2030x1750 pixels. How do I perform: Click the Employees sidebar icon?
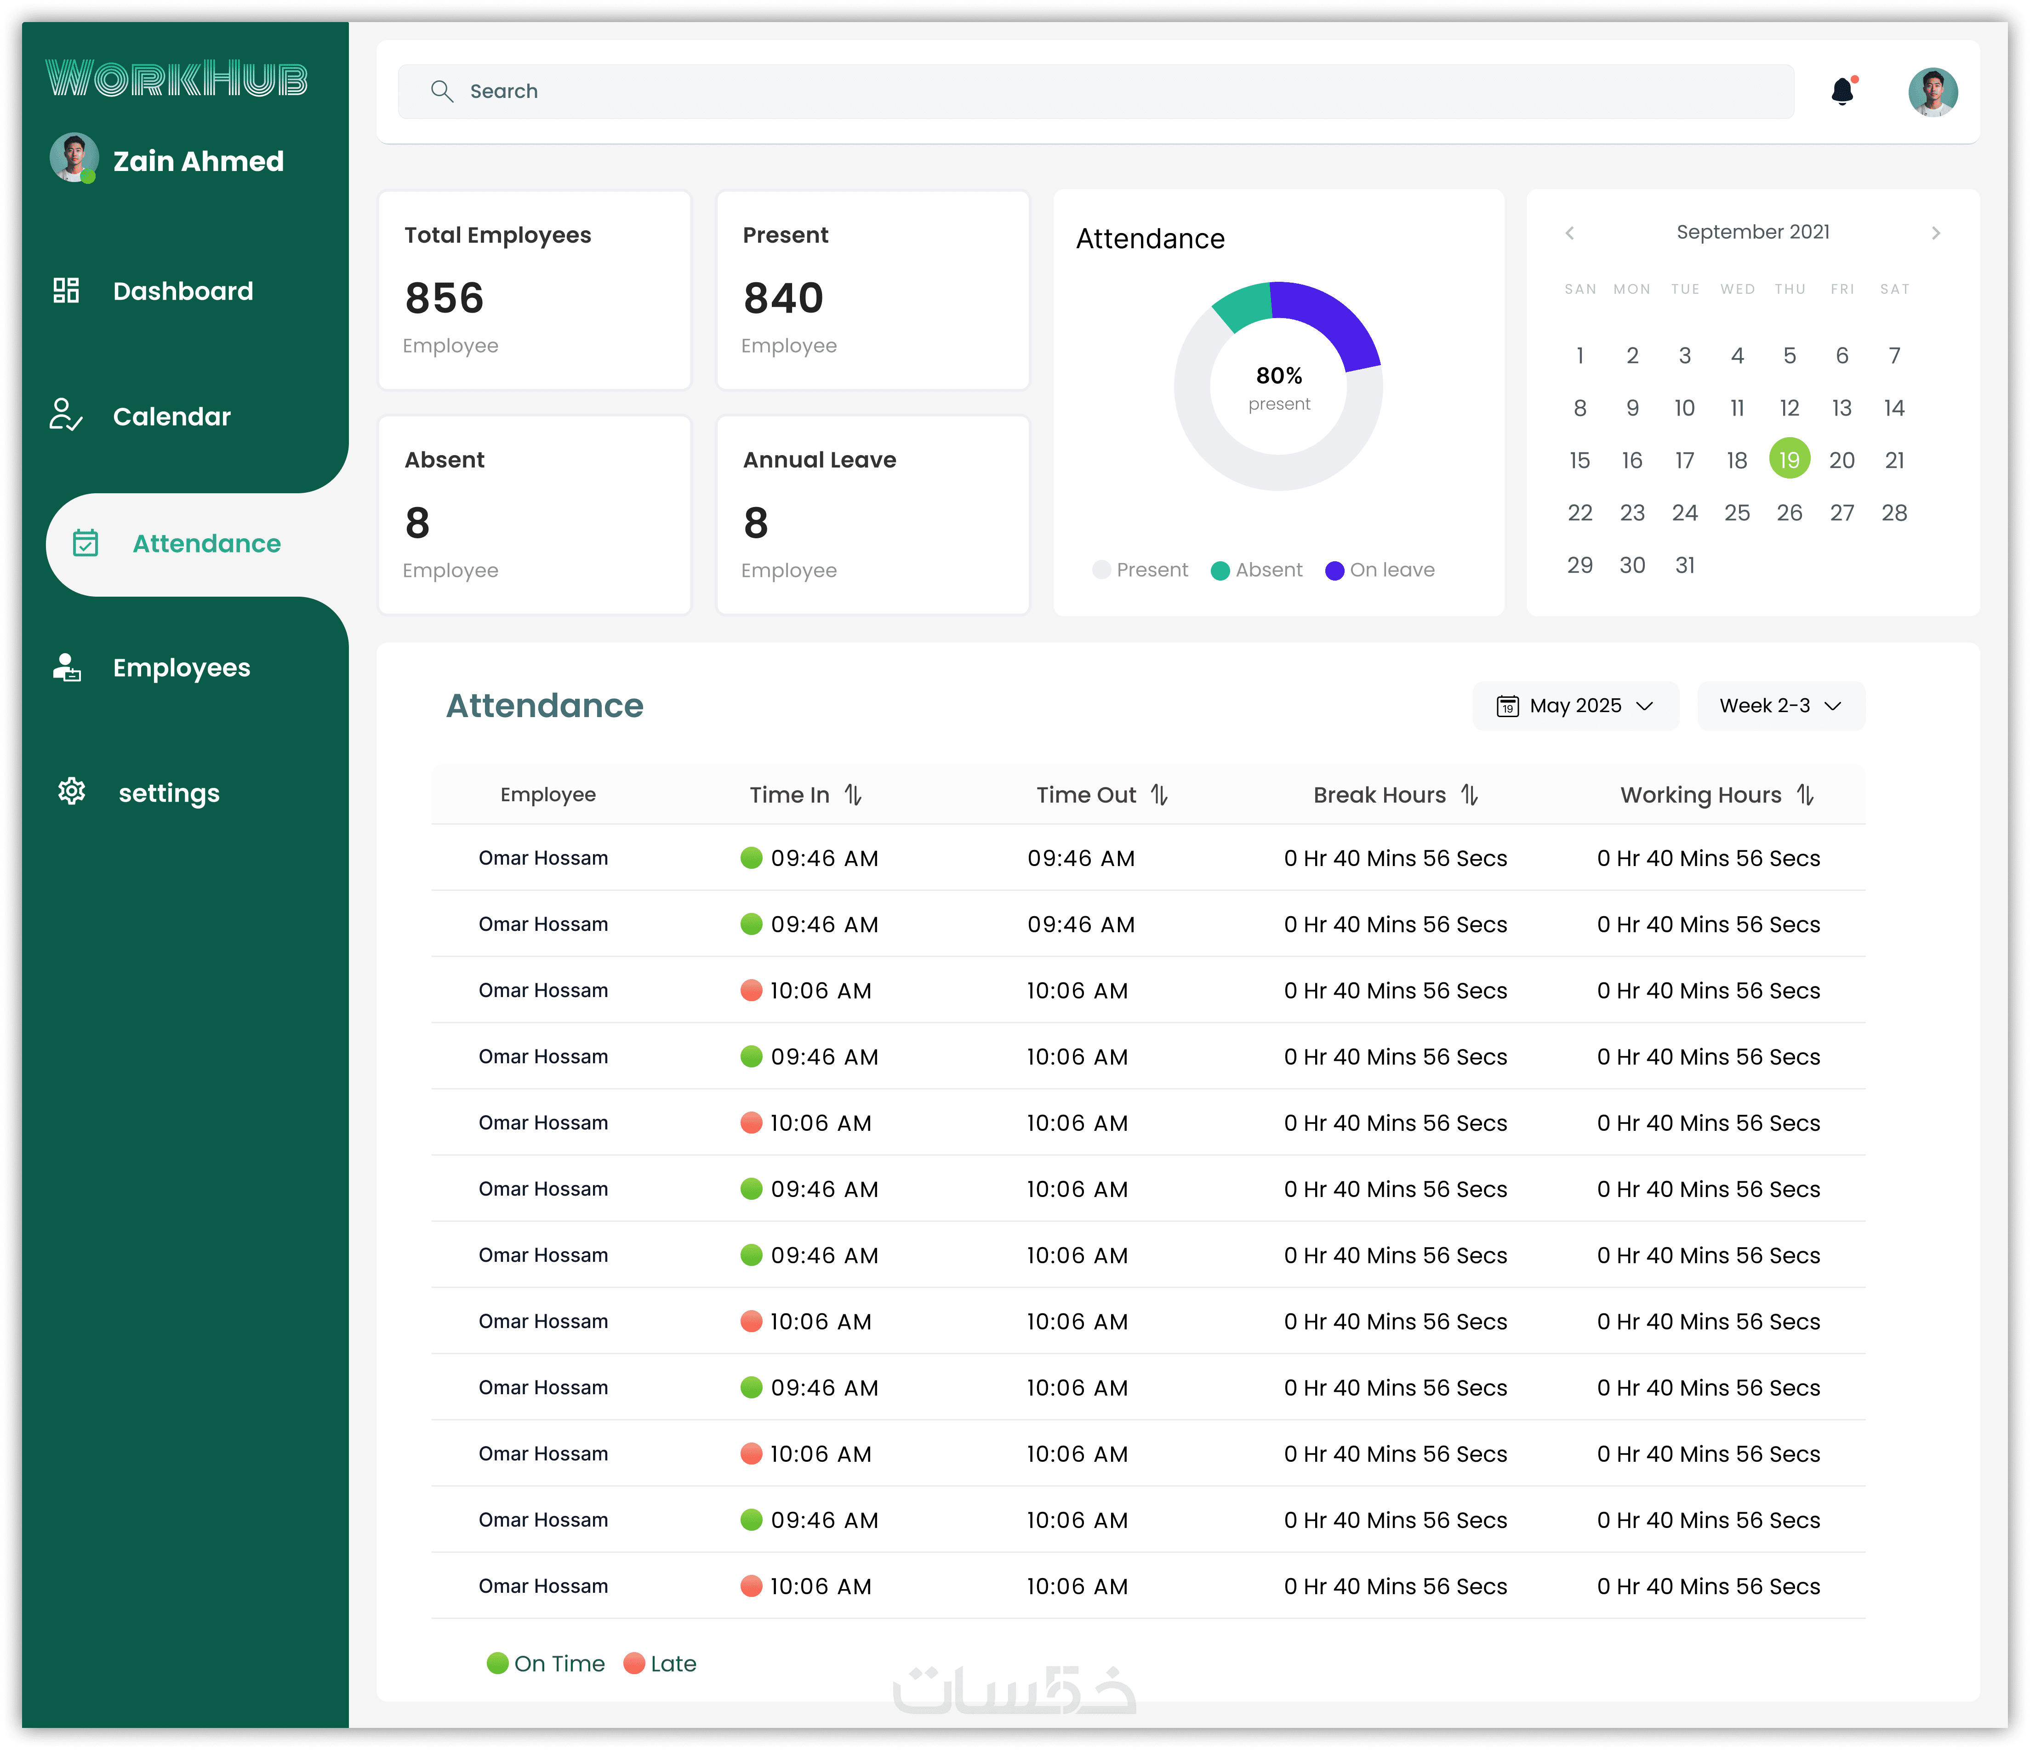point(66,668)
